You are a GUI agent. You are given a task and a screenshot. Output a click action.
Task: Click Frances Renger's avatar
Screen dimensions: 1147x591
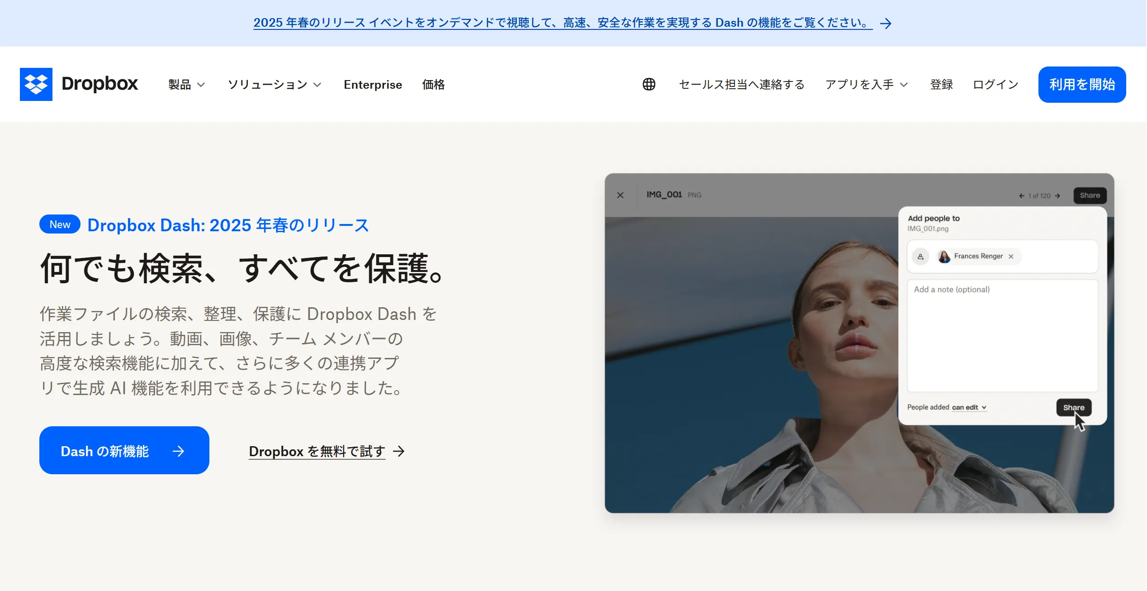click(944, 256)
